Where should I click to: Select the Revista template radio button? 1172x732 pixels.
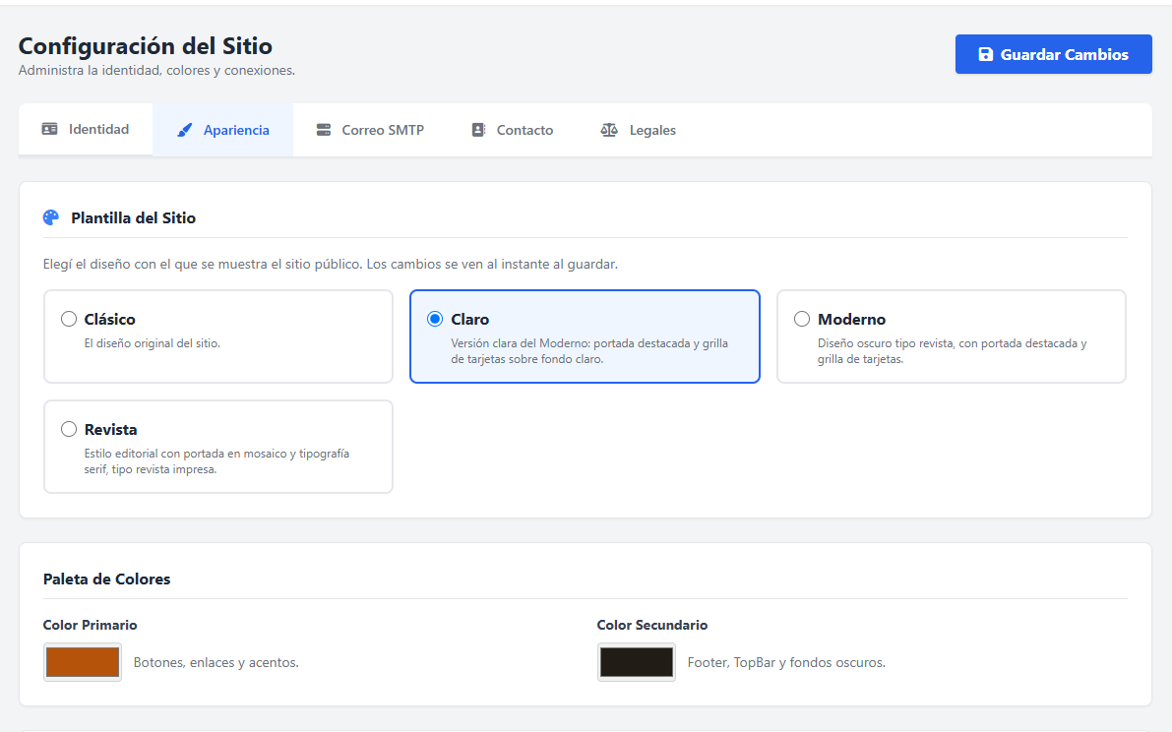pos(69,429)
